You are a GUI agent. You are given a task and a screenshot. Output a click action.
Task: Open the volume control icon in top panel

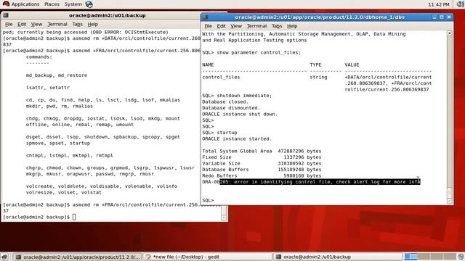(460, 4)
